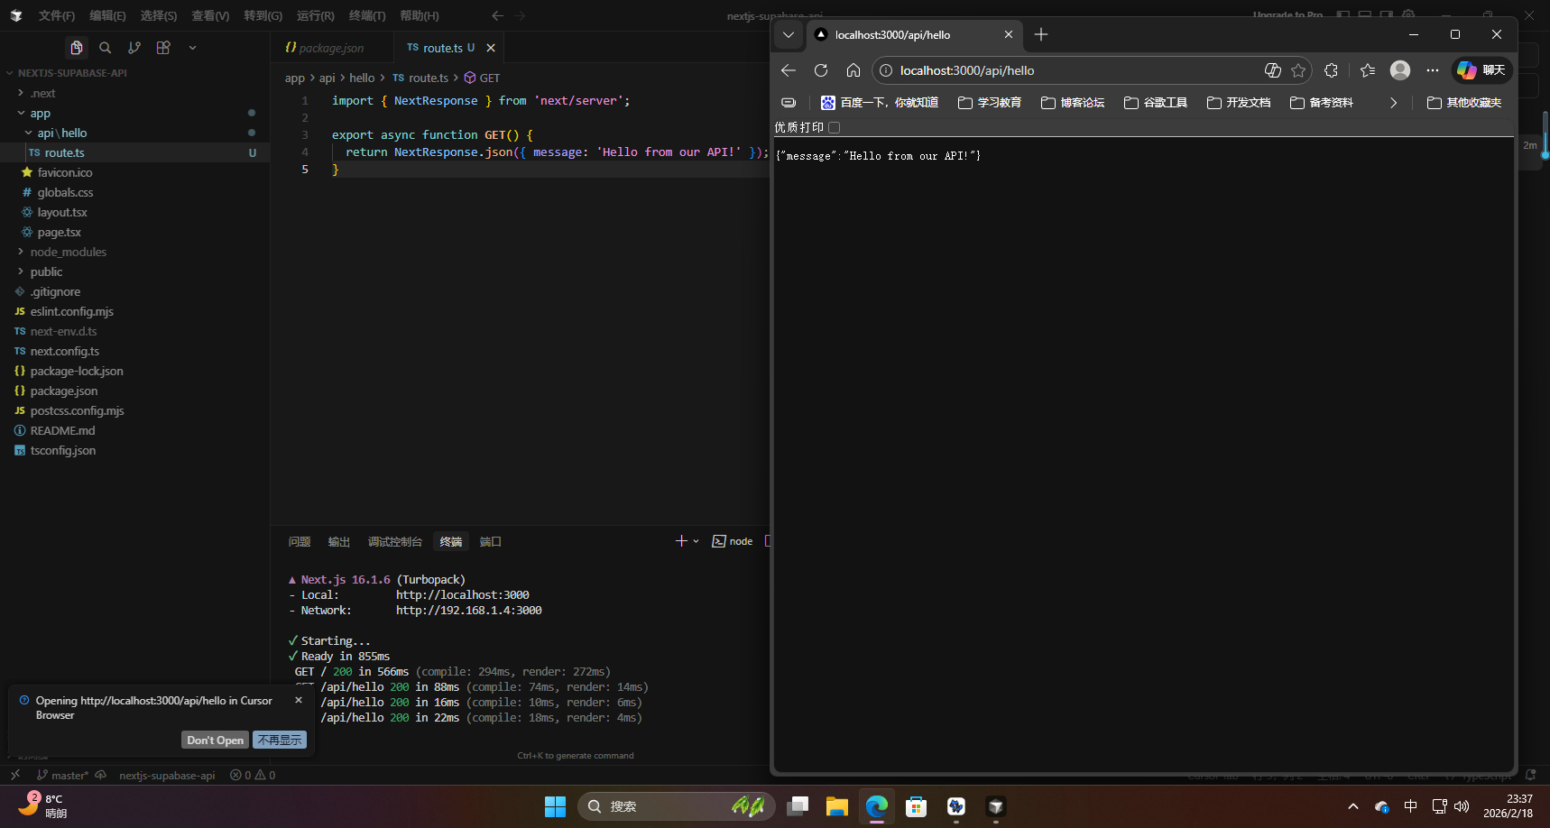Open the browser extensions puzzle icon

pos(1331,70)
